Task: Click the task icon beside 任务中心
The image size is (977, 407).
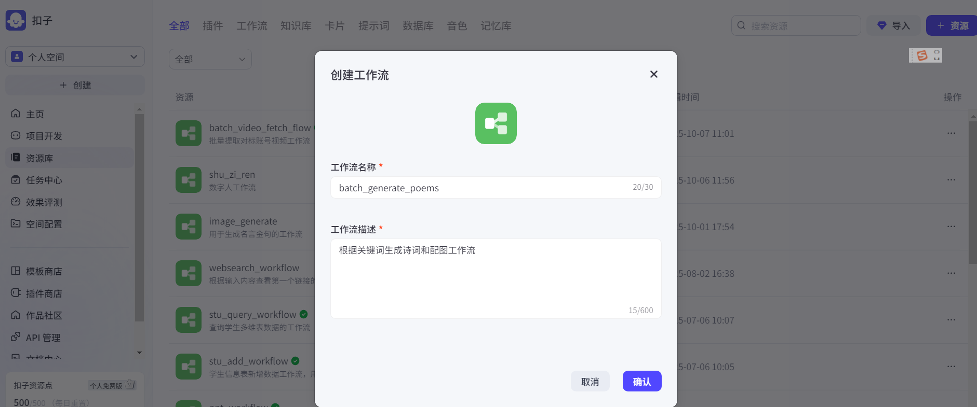Action: 16,179
